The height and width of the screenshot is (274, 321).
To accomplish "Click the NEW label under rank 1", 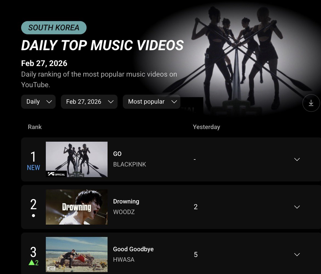I will click(33, 168).
